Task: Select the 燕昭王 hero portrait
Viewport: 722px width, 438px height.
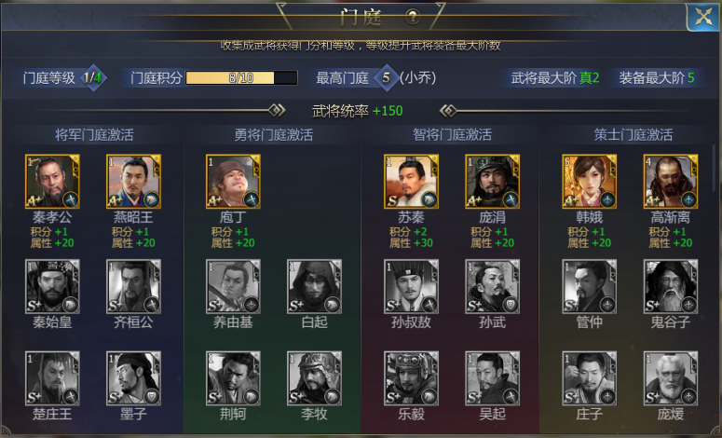Action: pos(133,182)
